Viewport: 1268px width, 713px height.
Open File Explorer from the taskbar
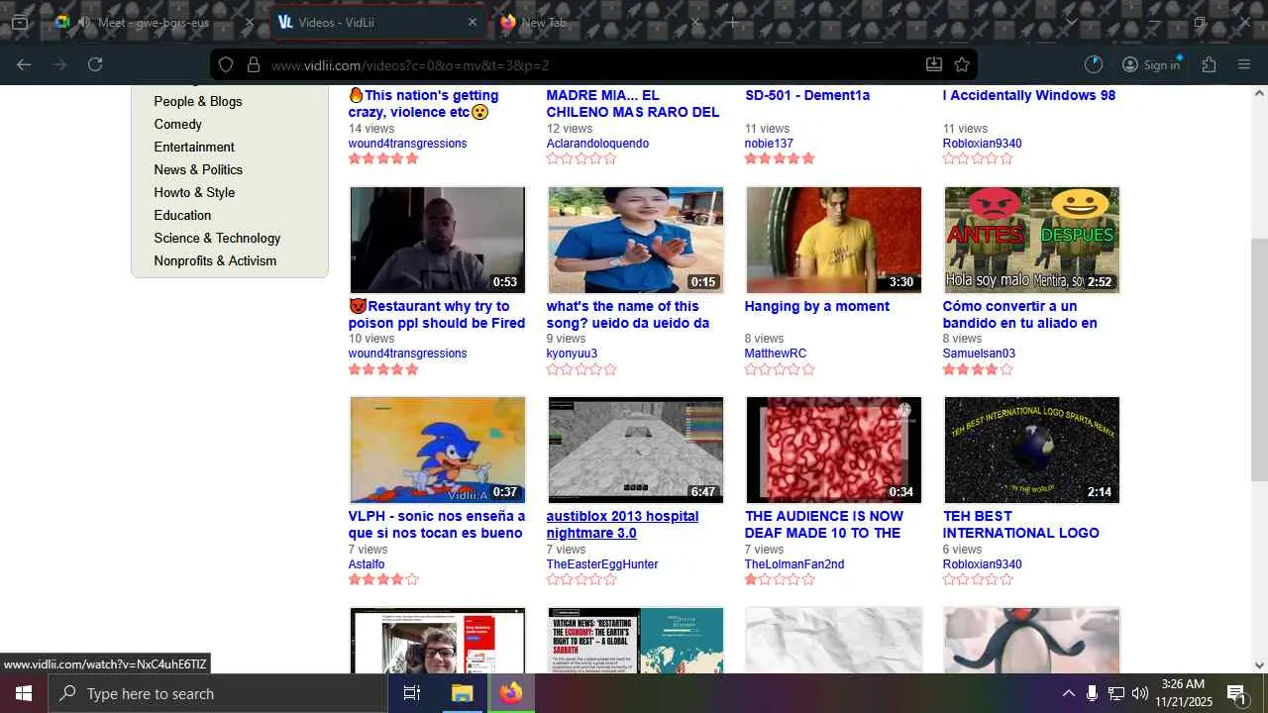click(463, 693)
